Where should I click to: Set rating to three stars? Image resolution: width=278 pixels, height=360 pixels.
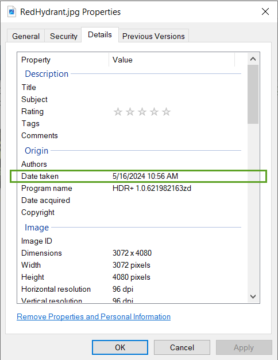pos(142,112)
